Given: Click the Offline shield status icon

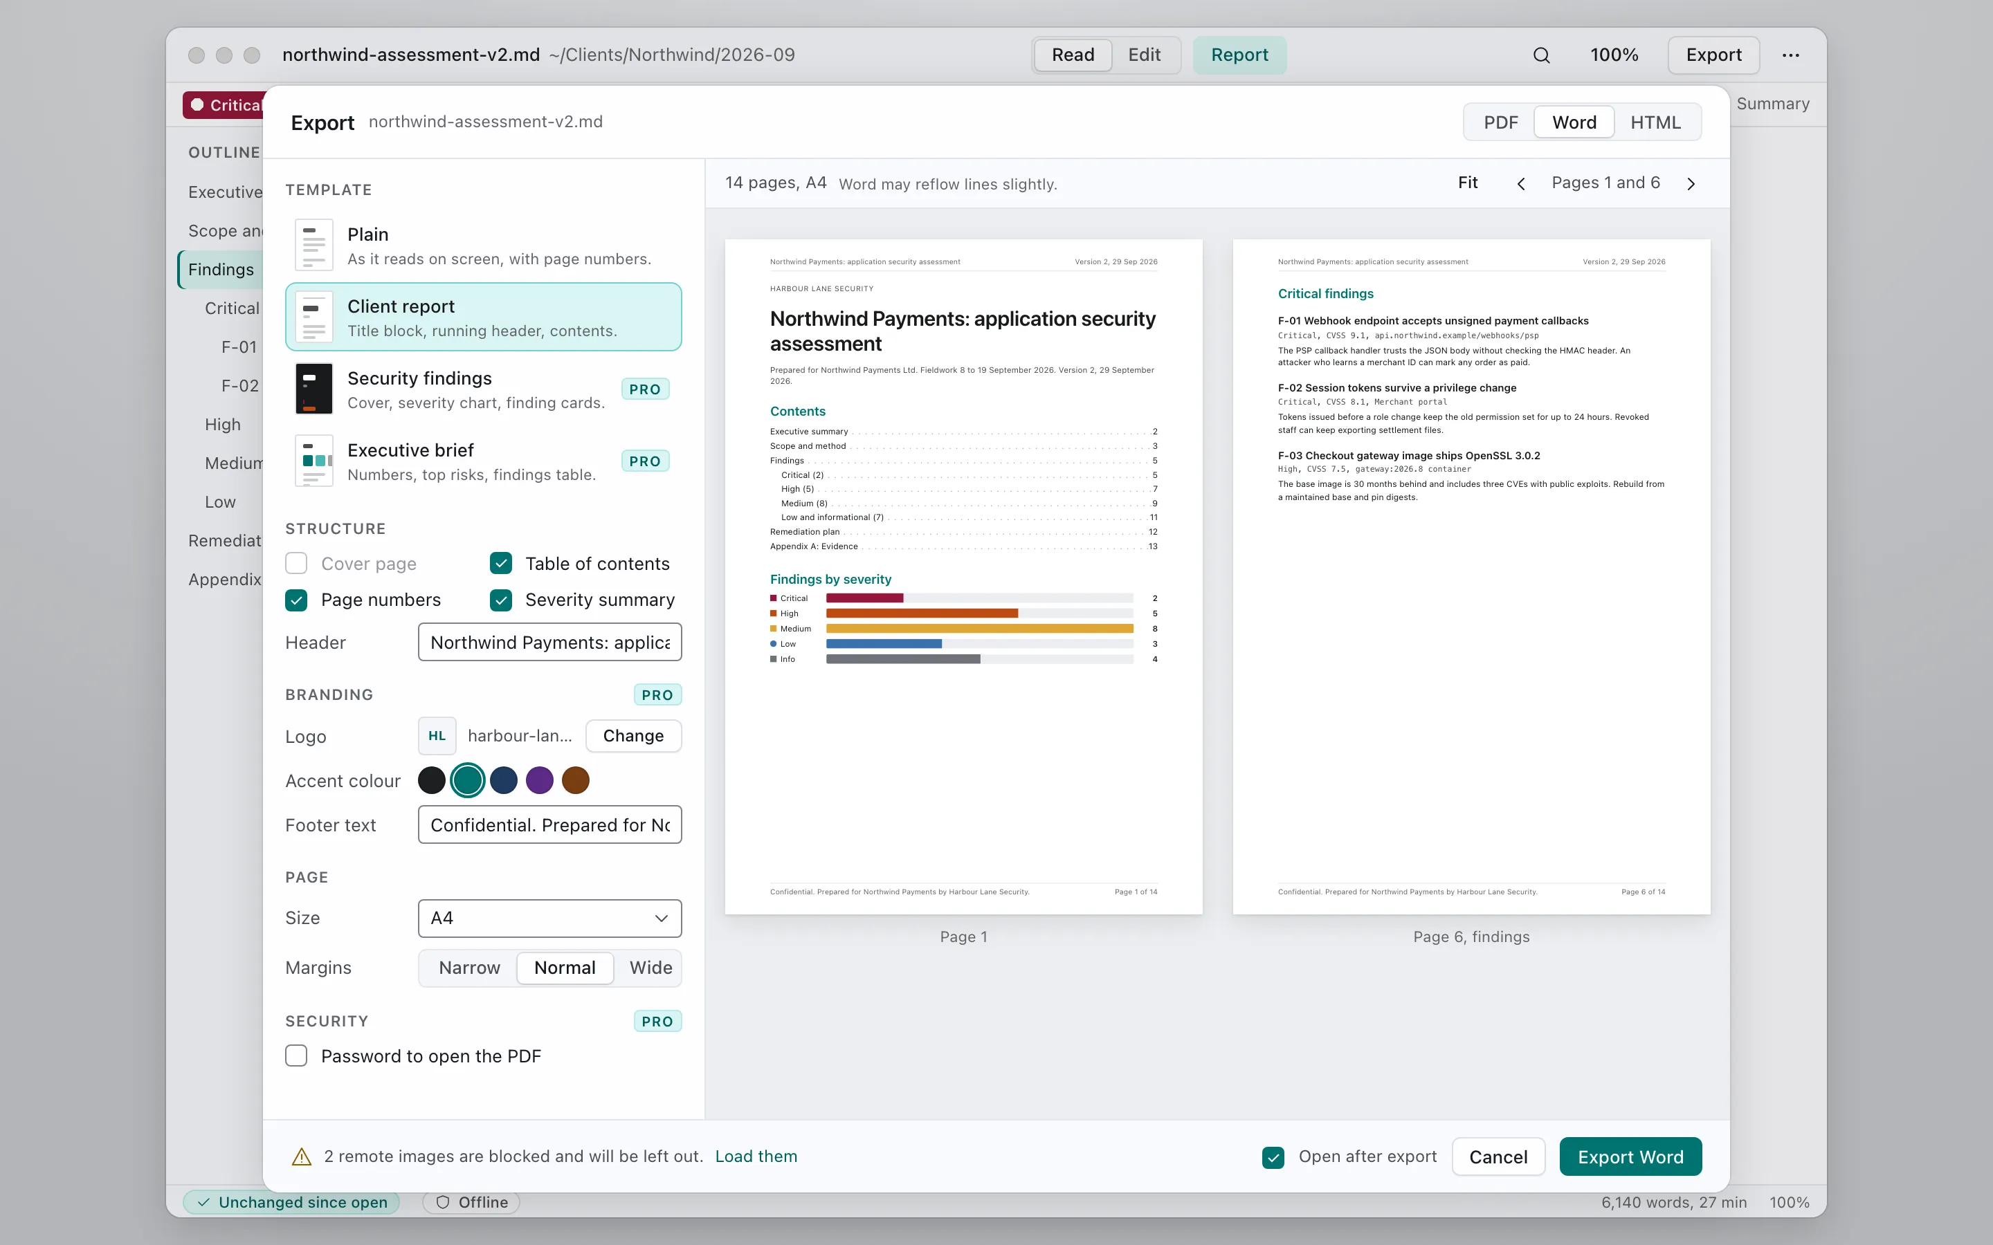Looking at the screenshot, I should pos(443,1202).
